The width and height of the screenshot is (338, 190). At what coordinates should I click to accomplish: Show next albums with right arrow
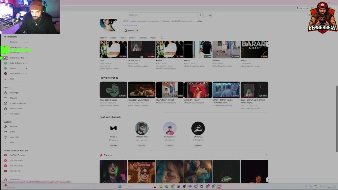click(x=268, y=45)
